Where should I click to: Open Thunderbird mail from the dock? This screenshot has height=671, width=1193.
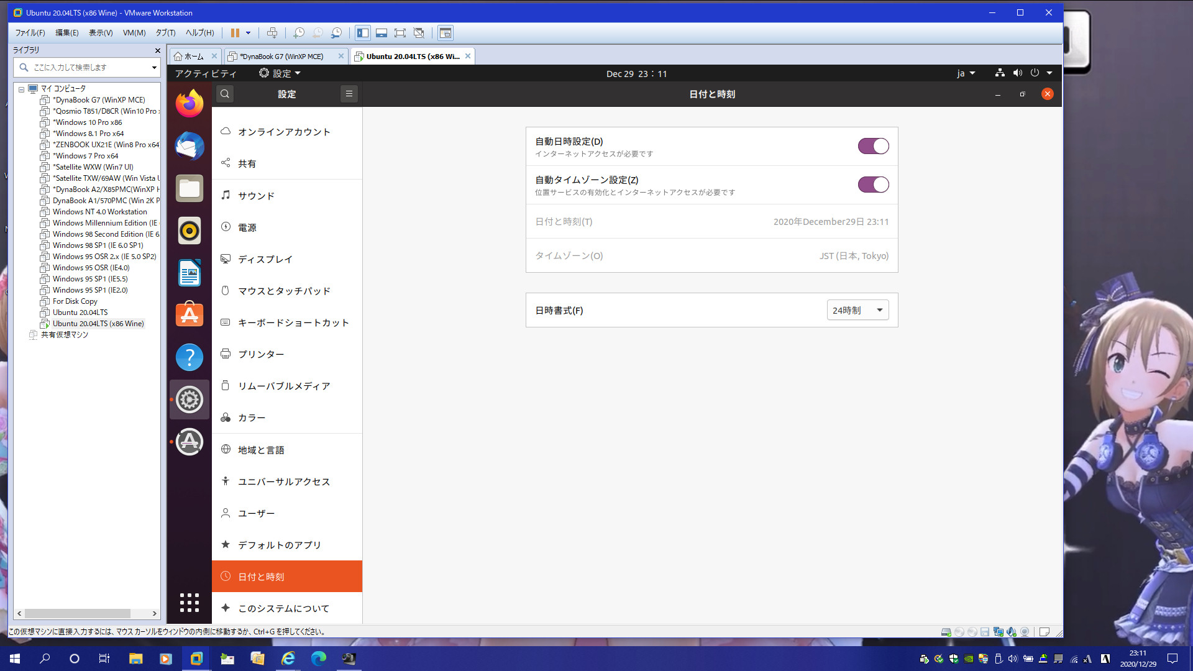(190, 146)
